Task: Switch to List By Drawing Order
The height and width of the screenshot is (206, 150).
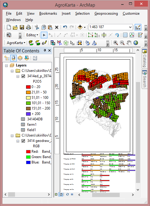Action: tap(7, 58)
